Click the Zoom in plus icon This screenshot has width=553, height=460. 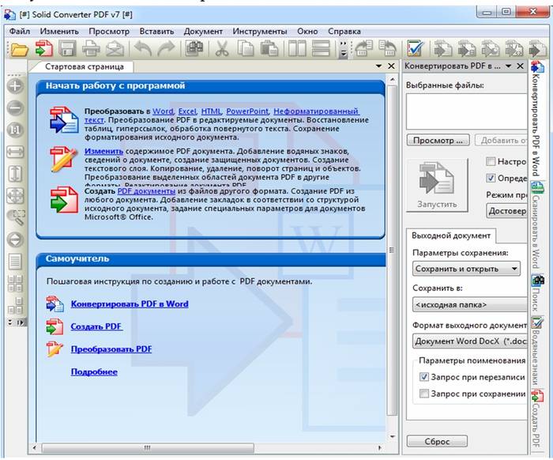point(15,85)
